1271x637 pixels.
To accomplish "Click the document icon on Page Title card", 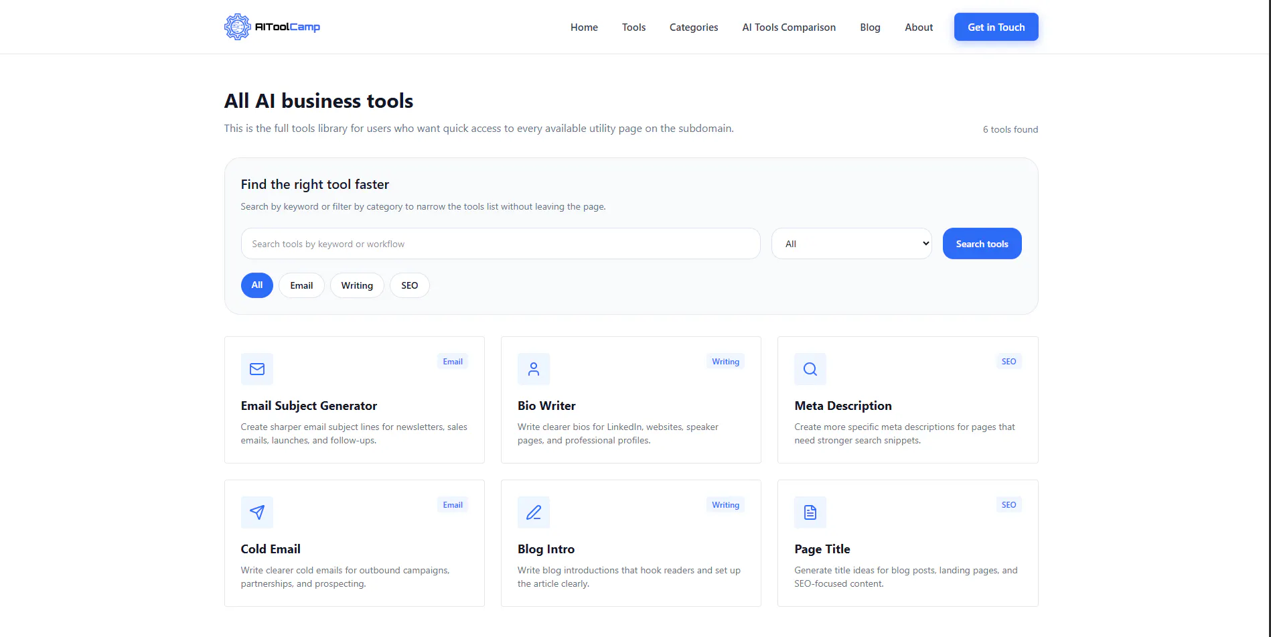I will (x=810, y=512).
